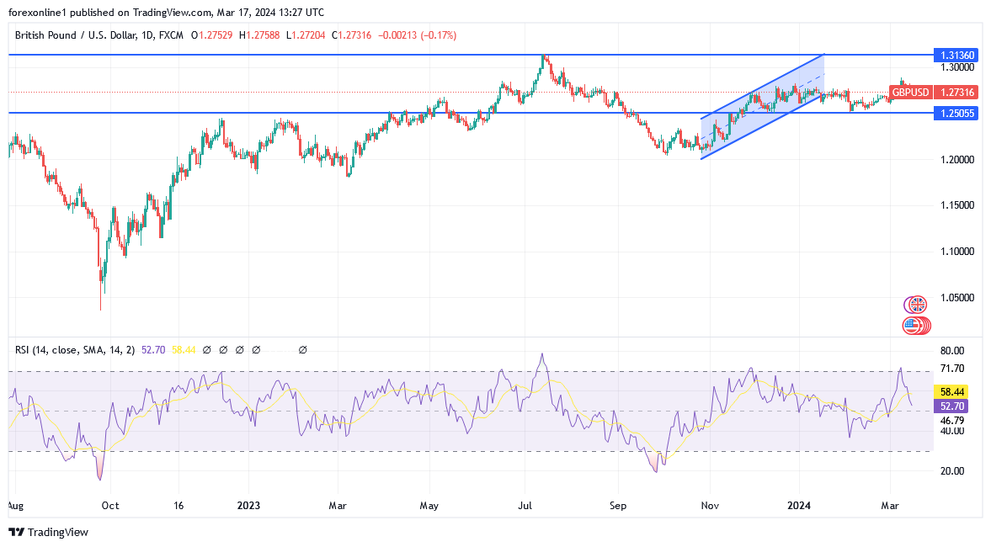Click the 2024 label on time axis
Viewport: 991px width, 547px height.
799,506
